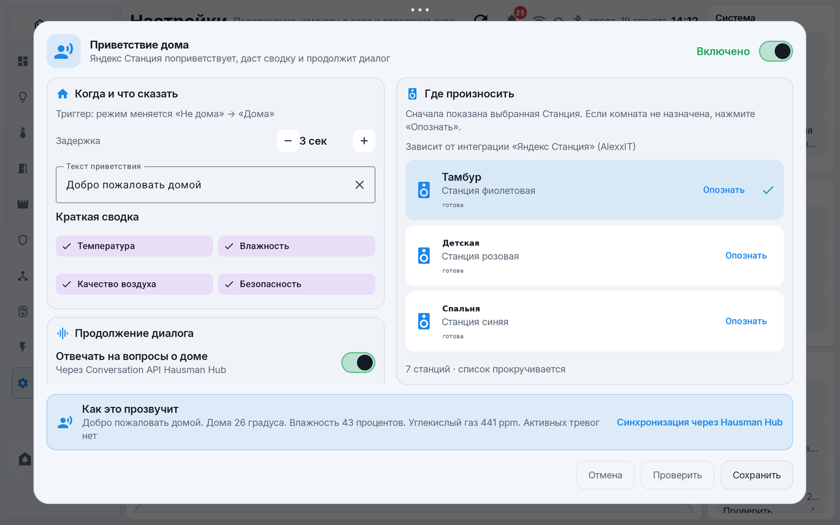Select the 'Детская' station row
840x525 pixels.
pyautogui.click(x=595, y=256)
